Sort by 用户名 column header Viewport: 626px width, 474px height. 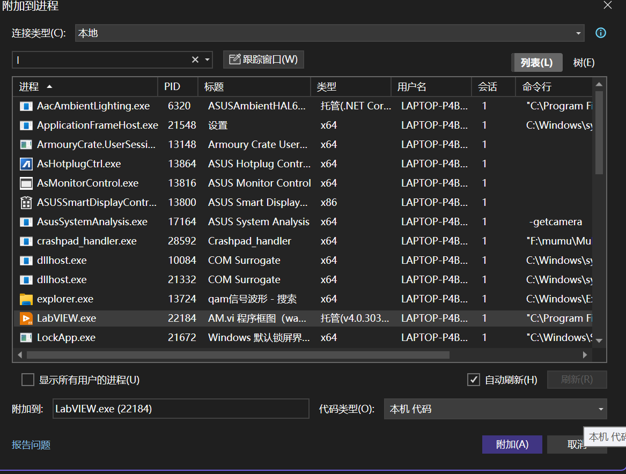(x=431, y=86)
